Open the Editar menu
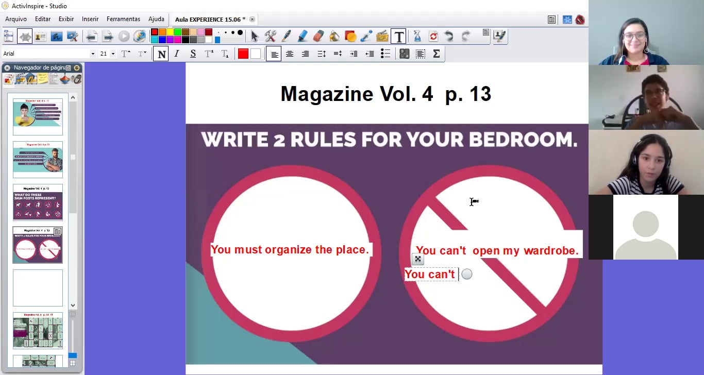This screenshot has height=375, width=704. pos(43,19)
